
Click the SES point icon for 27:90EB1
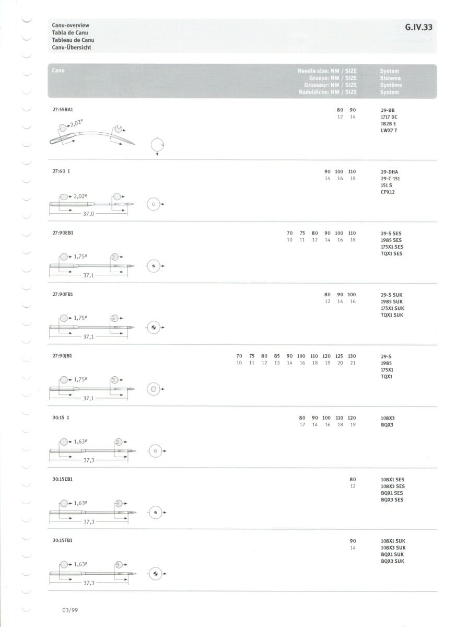click(x=154, y=266)
